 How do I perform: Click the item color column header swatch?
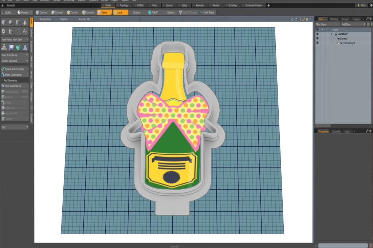(327, 29)
